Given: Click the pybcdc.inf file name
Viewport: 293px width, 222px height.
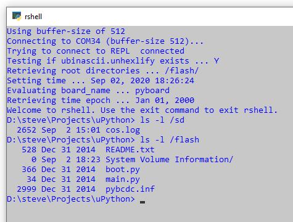Looking at the screenshot, I should (x=130, y=189).
